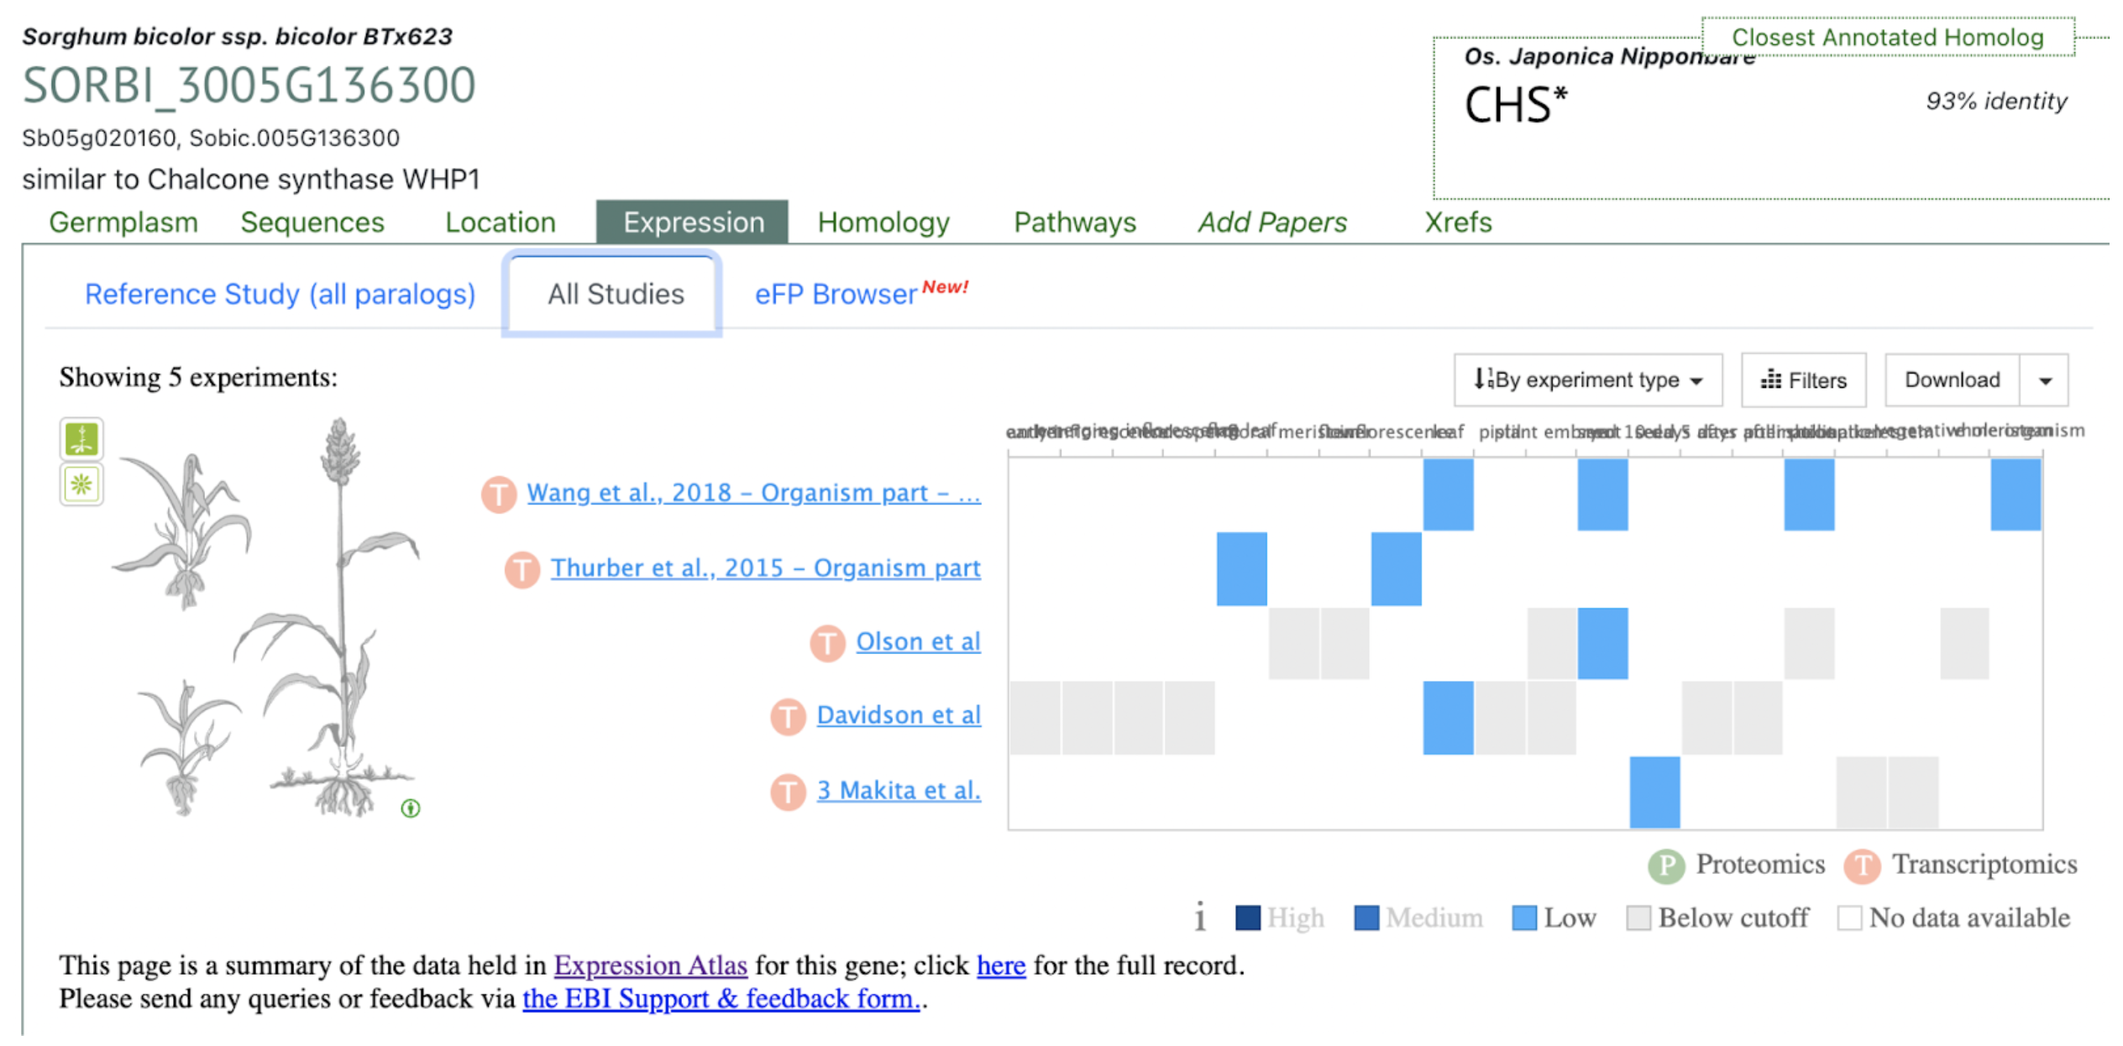This screenshot has height=1046, width=2123.
Task: Open the By experiment type sort dropdown
Action: pyautogui.click(x=1589, y=380)
